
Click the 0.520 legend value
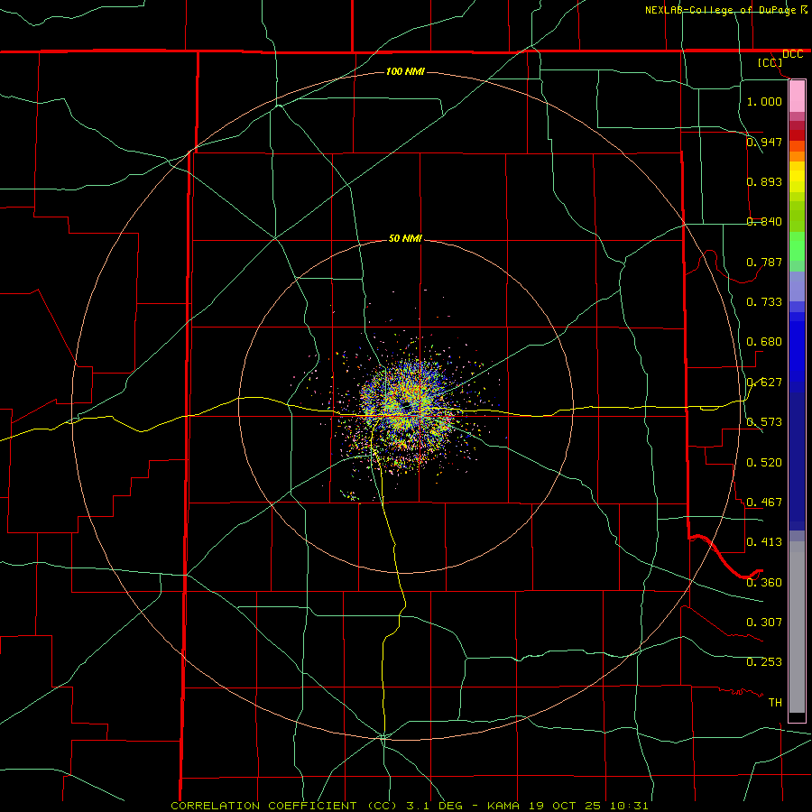tap(764, 463)
